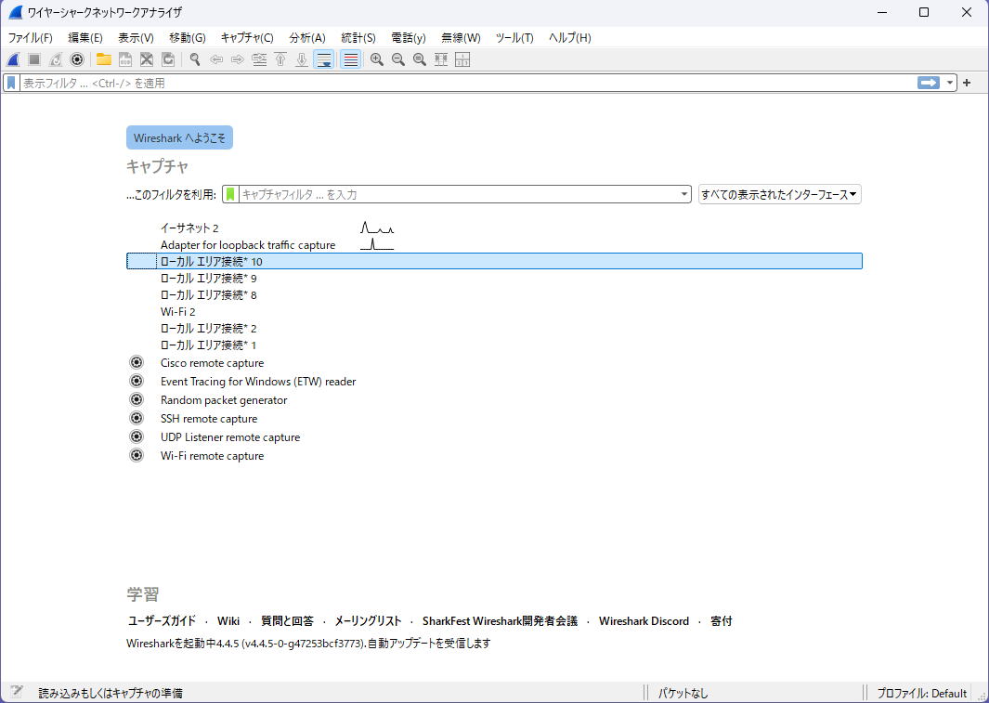Open the Wiki link

228,621
